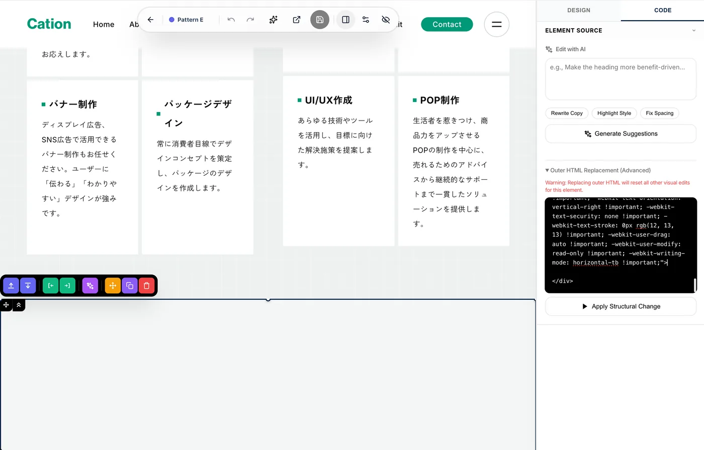The height and width of the screenshot is (450, 704).
Task: Insert after with green right bracket icon
Action: coord(67,285)
